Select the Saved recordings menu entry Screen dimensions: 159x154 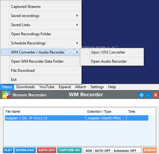pos(41,16)
